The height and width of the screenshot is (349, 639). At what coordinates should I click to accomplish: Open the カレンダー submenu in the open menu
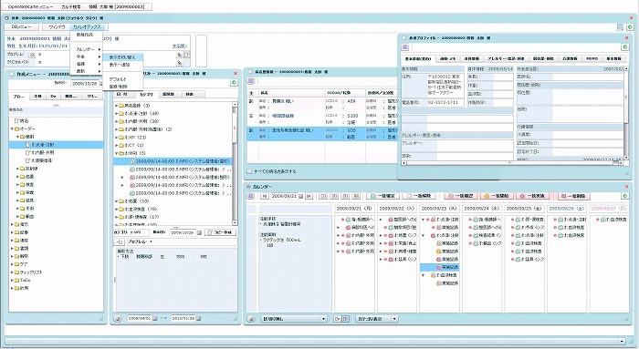tap(87, 49)
